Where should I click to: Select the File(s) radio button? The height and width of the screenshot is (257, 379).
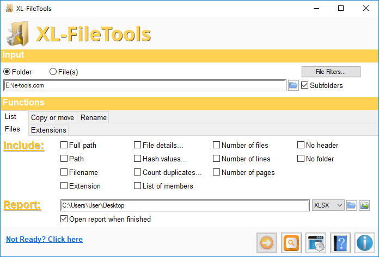tap(53, 72)
